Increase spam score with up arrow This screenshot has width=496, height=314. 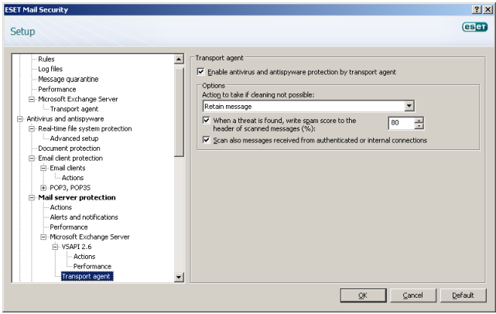point(419,120)
